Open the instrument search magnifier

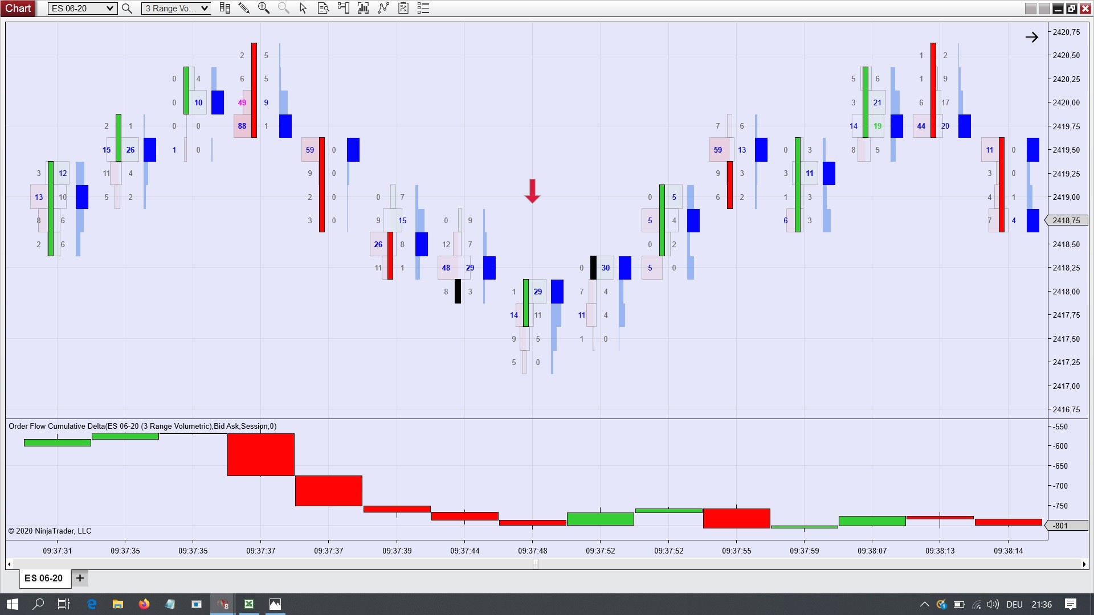coord(127,9)
